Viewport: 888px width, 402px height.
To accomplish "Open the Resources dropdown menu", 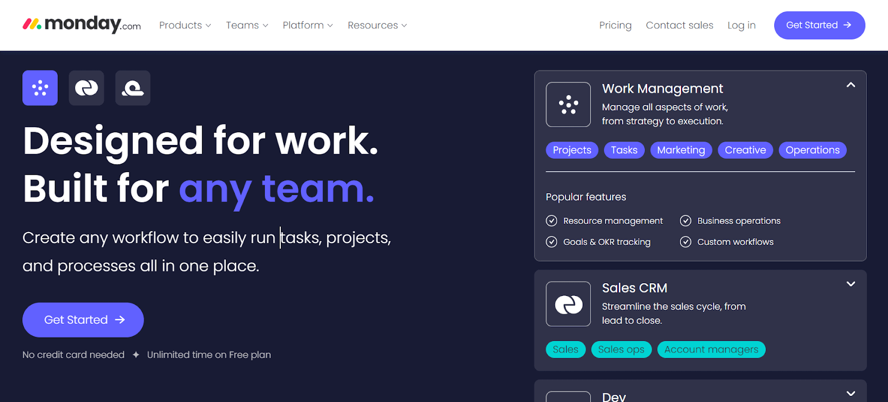I will (377, 26).
